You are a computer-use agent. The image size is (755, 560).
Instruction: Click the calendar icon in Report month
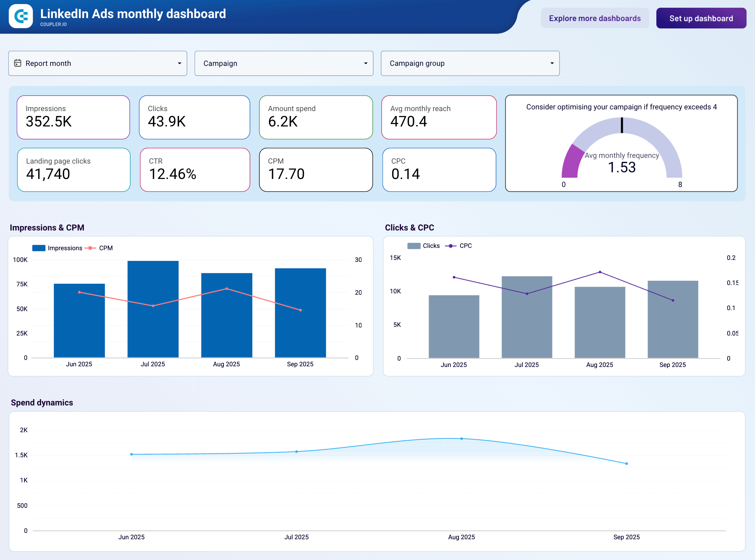pos(18,63)
